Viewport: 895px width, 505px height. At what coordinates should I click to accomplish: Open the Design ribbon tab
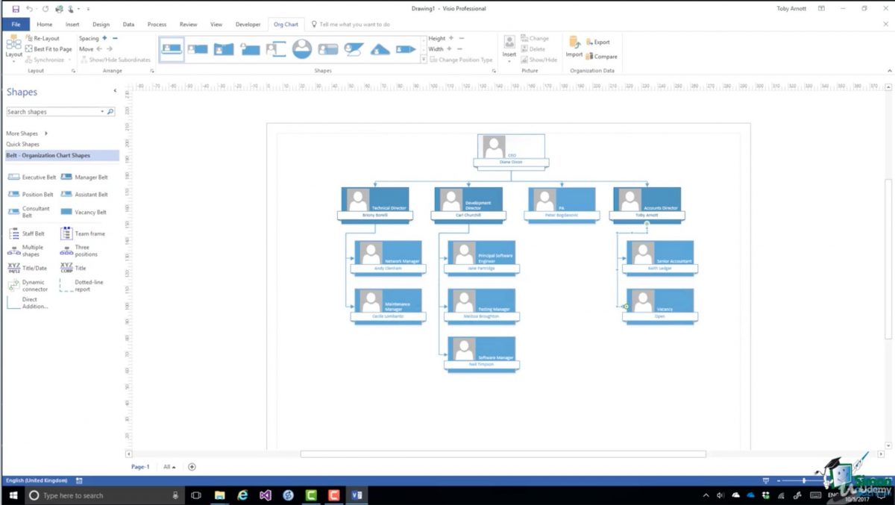point(101,24)
